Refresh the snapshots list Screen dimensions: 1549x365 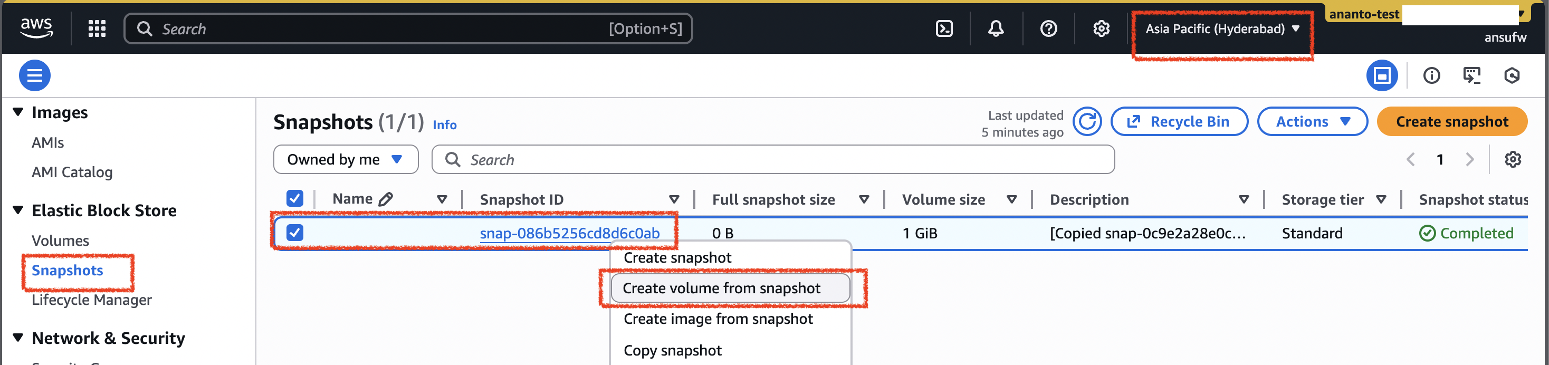pyautogui.click(x=1087, y=121)
